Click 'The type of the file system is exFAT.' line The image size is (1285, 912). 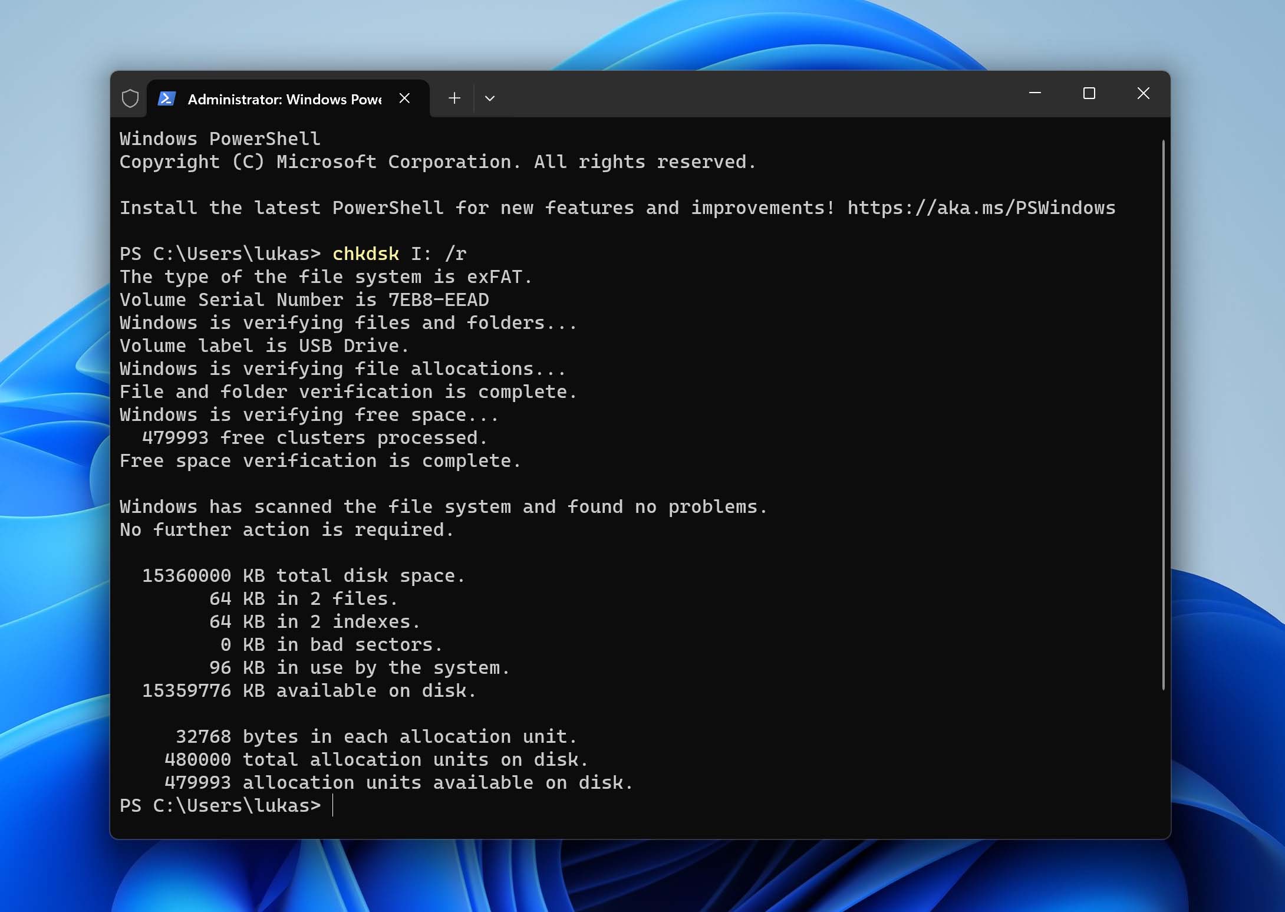pos(326,276)
